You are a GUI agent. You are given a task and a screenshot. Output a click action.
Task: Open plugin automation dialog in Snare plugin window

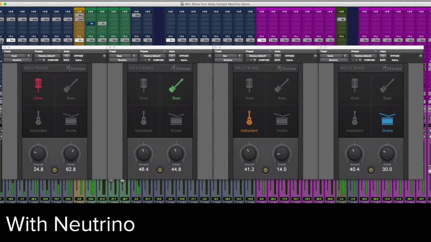tap(383, 56)
